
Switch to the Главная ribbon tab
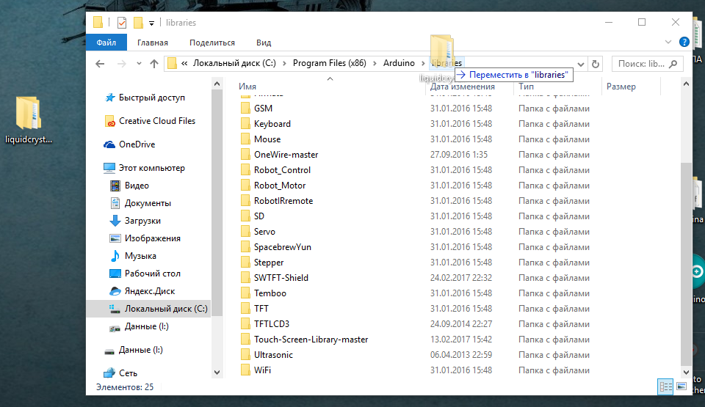(x=153, y=43)
